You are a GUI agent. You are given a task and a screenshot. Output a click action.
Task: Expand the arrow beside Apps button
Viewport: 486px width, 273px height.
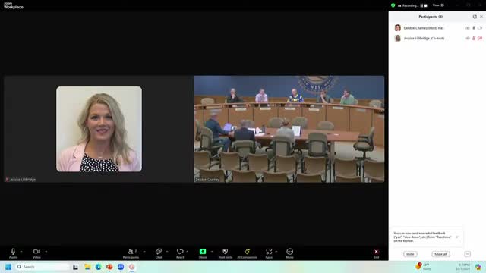[x=276, y=251]
